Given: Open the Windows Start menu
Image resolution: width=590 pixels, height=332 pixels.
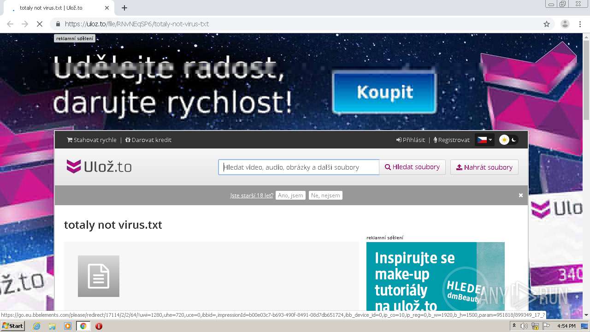Looking at the screenshot, I should click(x=13, y=326).
